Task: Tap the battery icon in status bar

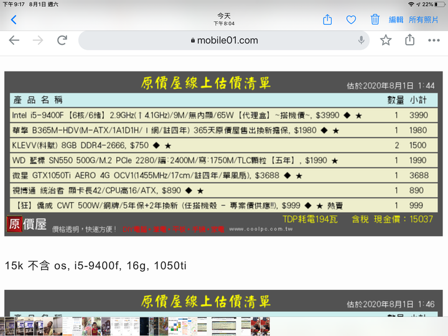Action: coord(440,4)
